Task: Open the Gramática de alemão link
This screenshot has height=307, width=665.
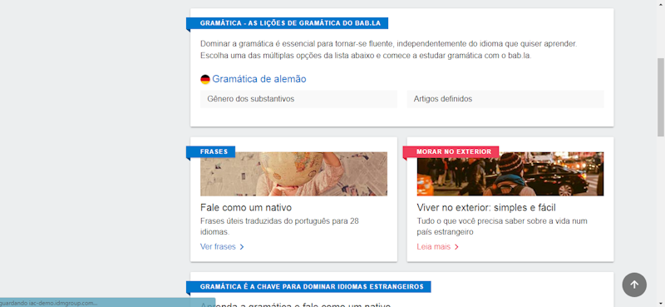Action: coord(259,79)
